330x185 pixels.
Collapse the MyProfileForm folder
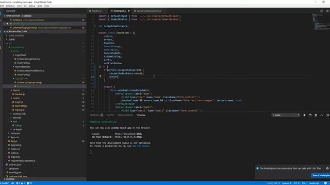tap(23, 67)
